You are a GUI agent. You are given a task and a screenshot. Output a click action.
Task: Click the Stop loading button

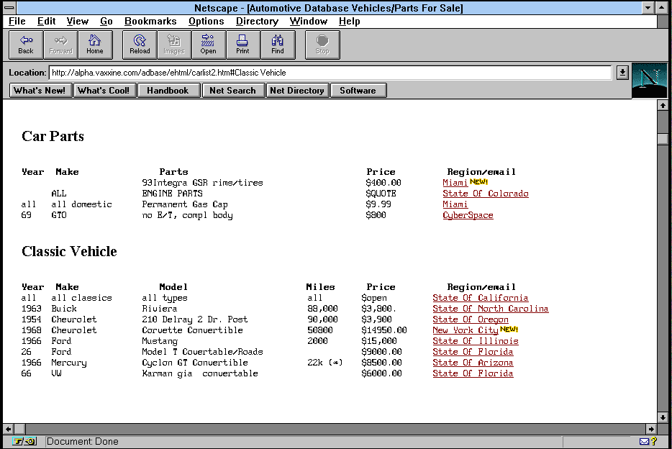[322, 45]
